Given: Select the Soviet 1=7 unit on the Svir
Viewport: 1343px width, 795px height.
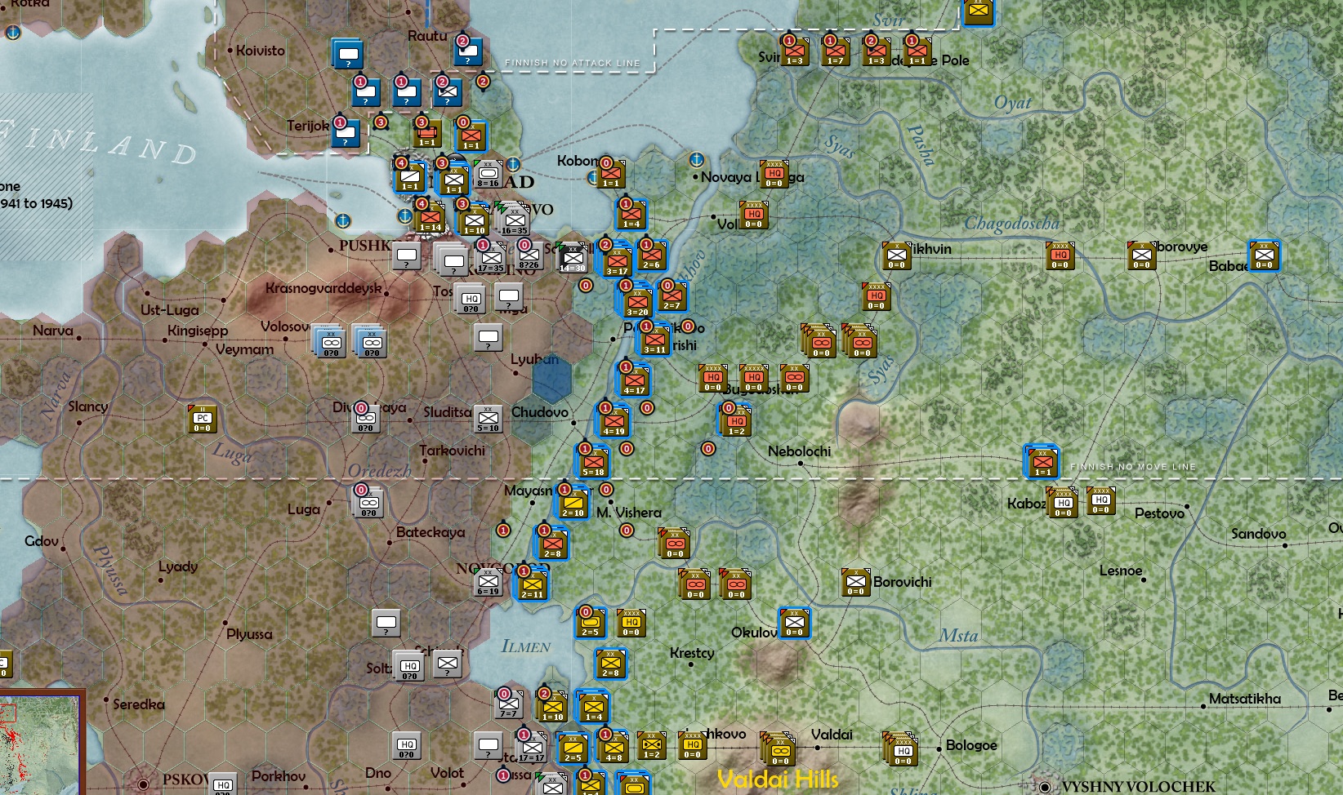Looking at the screenshot, I should [x=835, y=51].
